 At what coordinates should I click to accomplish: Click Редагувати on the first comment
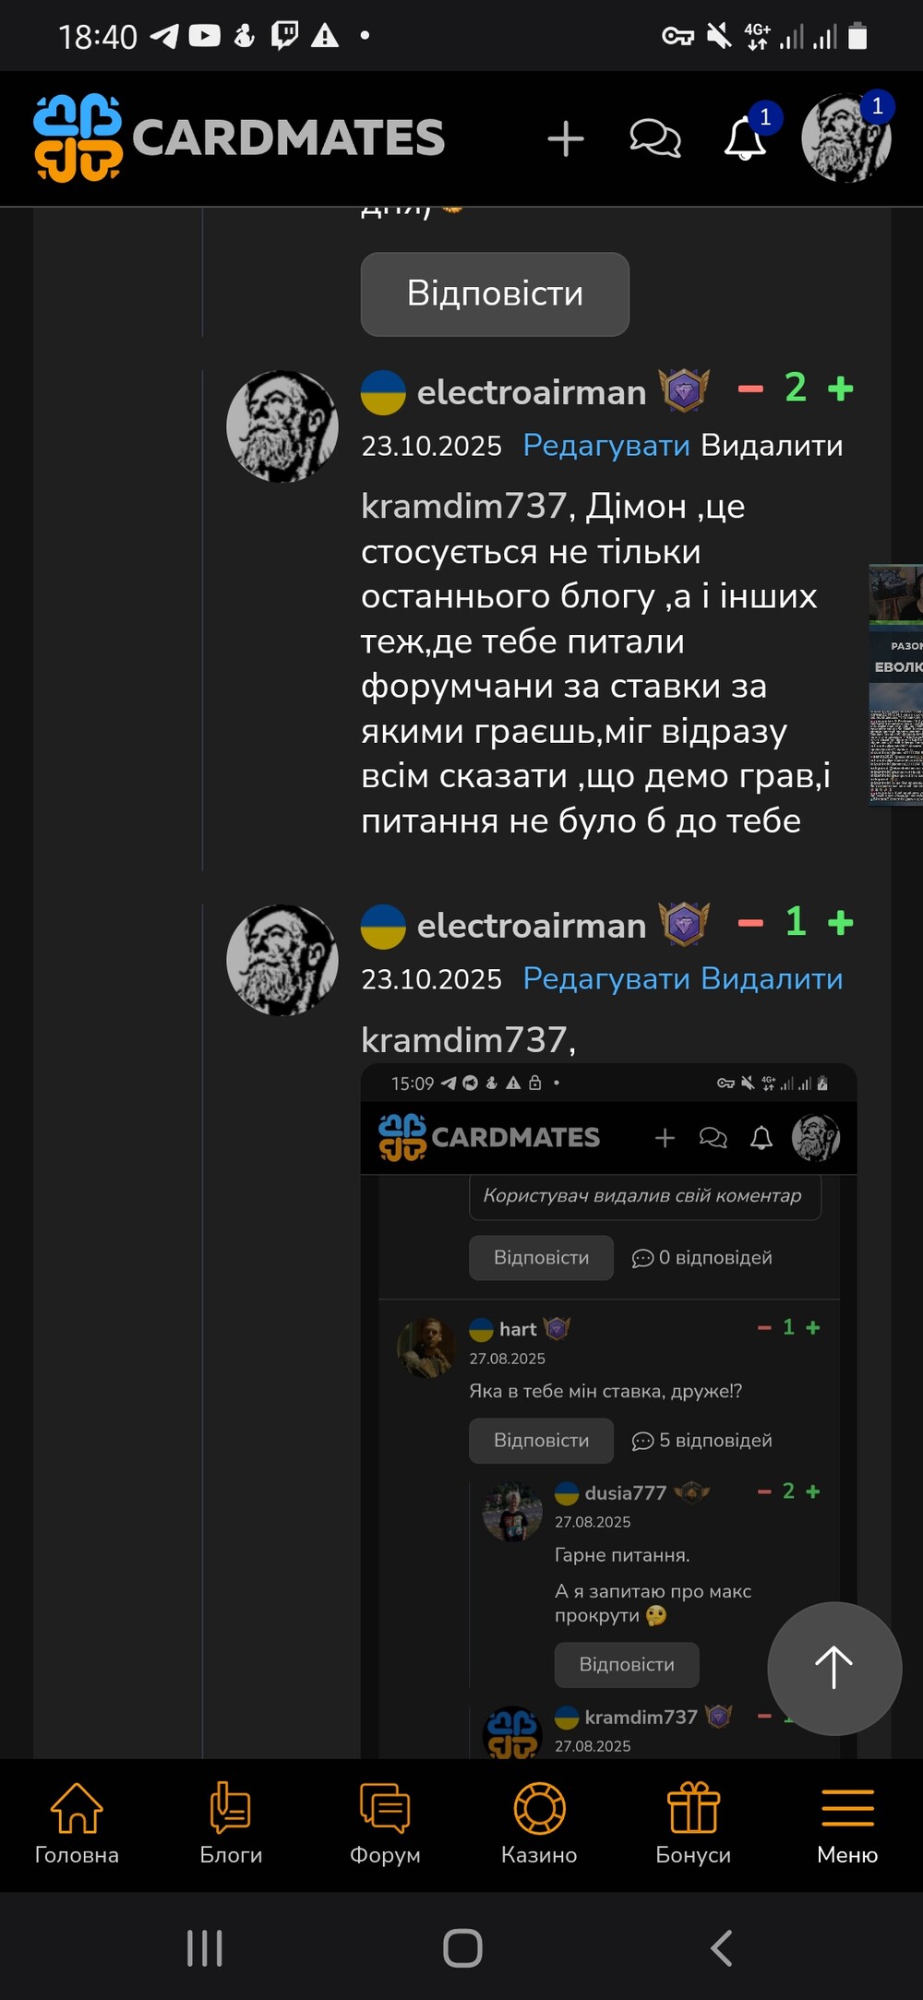click(x=606, y=446)
